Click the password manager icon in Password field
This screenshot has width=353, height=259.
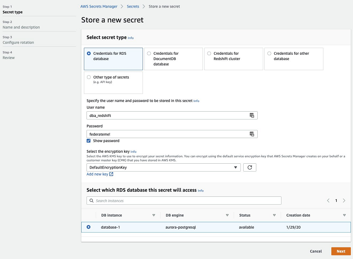click(x=252, y=134)
